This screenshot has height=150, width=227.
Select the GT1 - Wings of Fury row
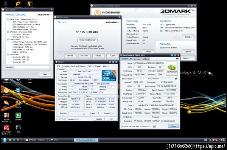coord(25,22)
